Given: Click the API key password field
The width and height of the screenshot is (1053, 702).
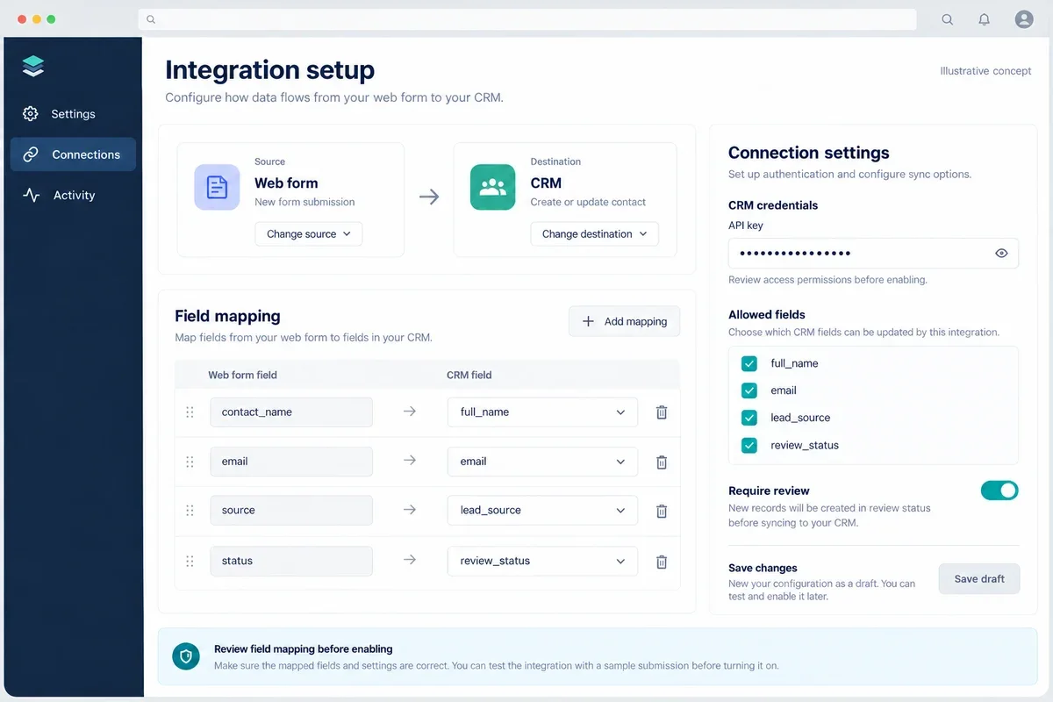Looking at the screenshot, I should [x=873, y=254].
